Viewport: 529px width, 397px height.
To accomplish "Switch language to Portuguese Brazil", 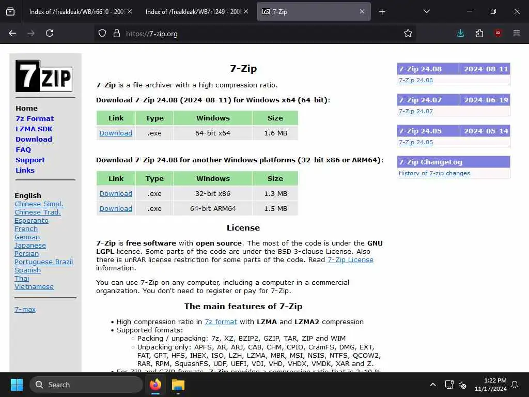I will 43,262.
